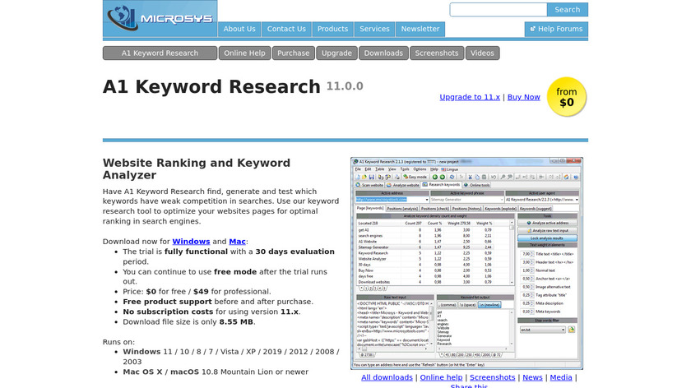Click the 'free mode' bold text
This screenshot has width=691, height=388.
tap(235, 272)
